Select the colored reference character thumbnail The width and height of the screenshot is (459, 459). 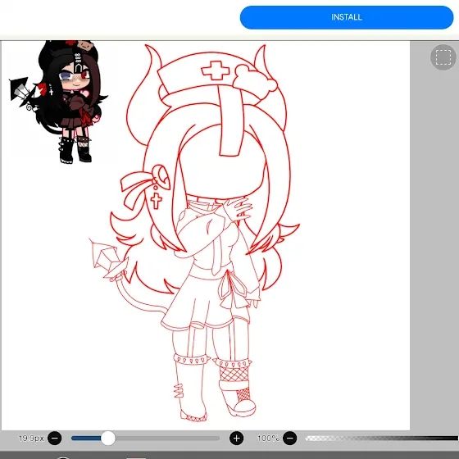[x=58, y=102]
